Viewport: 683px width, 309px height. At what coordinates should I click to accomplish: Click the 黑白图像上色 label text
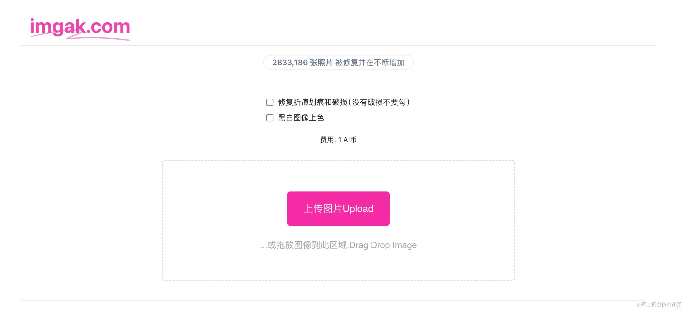pyautogui.click(x=301, y=118)
